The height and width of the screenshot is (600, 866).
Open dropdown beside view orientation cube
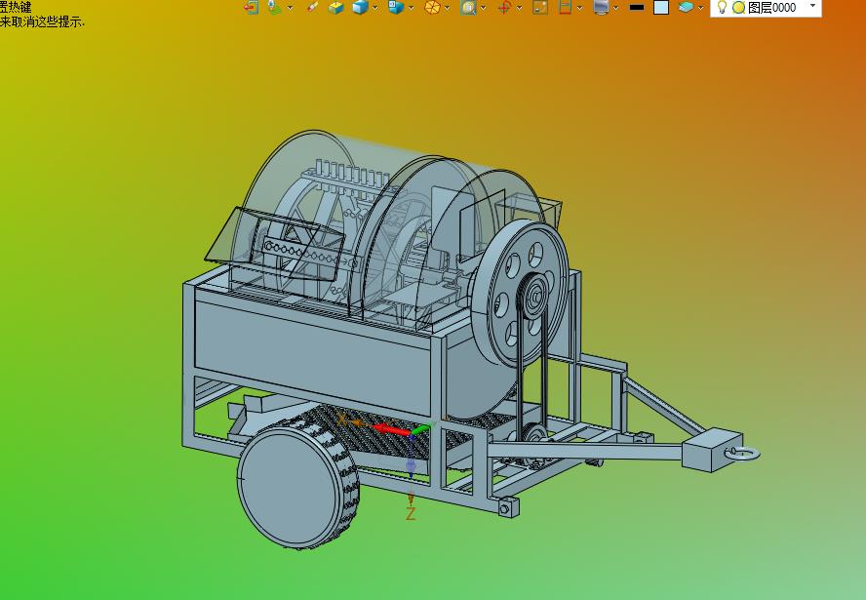tap(412, 8)
